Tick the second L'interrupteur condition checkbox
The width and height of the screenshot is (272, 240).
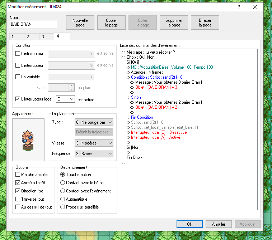18,65
